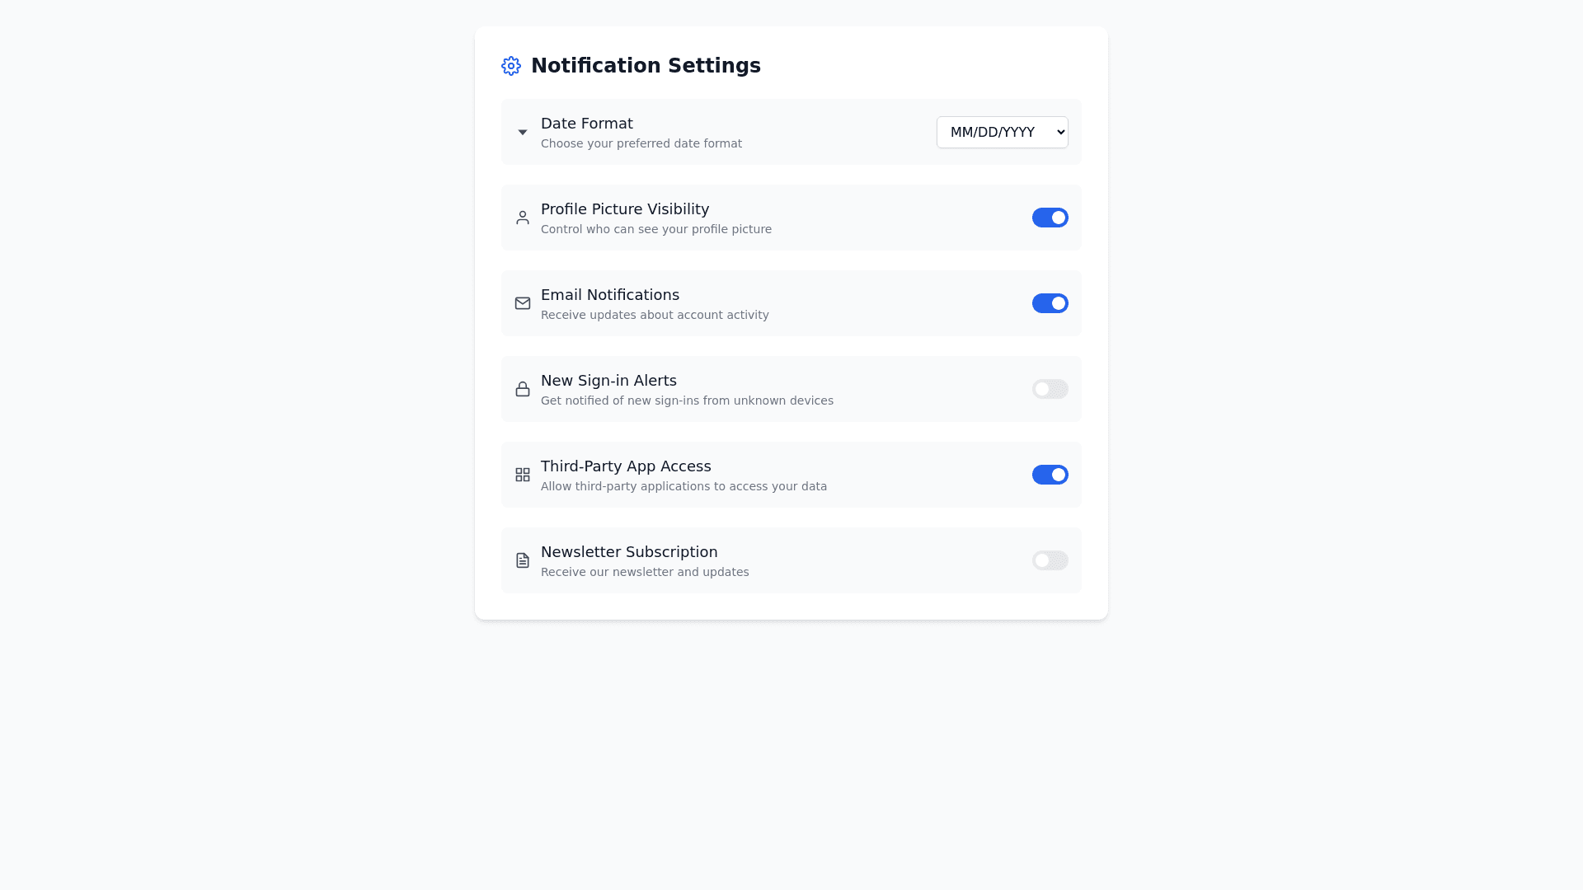Click the Profile Picture Visibility label

point(625,209)
